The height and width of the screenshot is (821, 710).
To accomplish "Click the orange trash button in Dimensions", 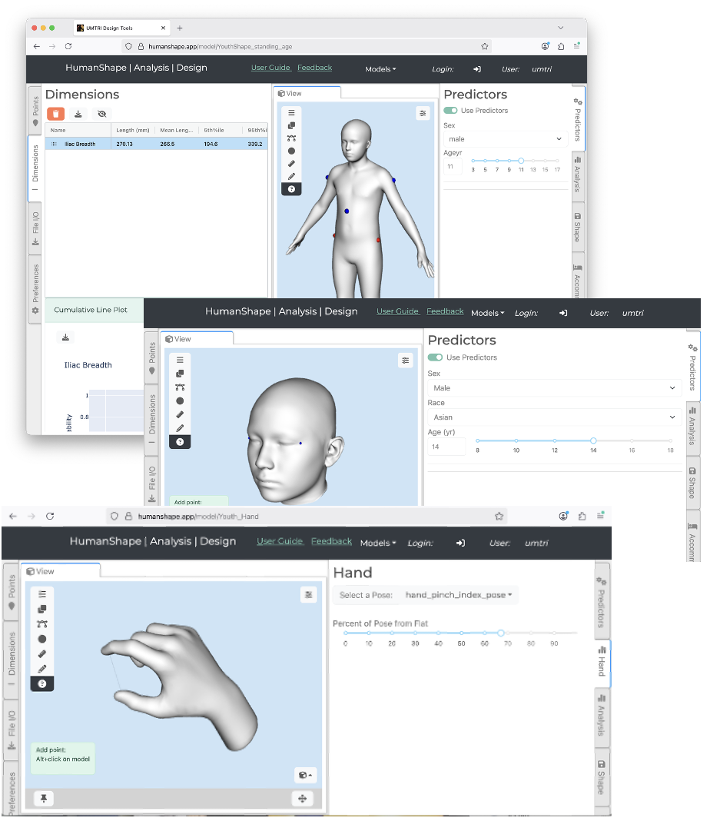I will point(55,114).
